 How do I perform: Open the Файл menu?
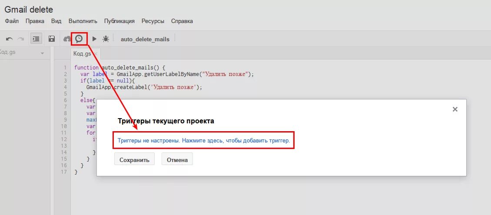pos(12,21)
